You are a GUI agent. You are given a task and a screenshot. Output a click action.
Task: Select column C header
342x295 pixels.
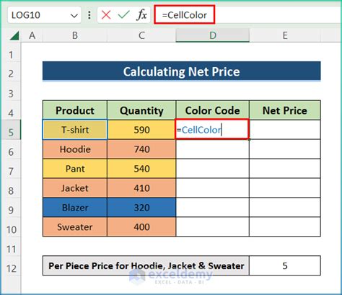tap(141, 35)
